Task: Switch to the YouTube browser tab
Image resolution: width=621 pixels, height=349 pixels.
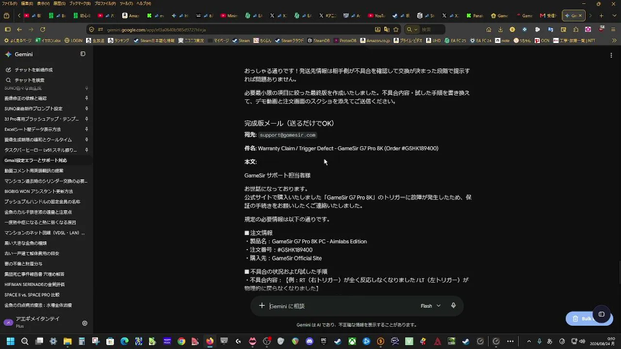Action: 376,16
